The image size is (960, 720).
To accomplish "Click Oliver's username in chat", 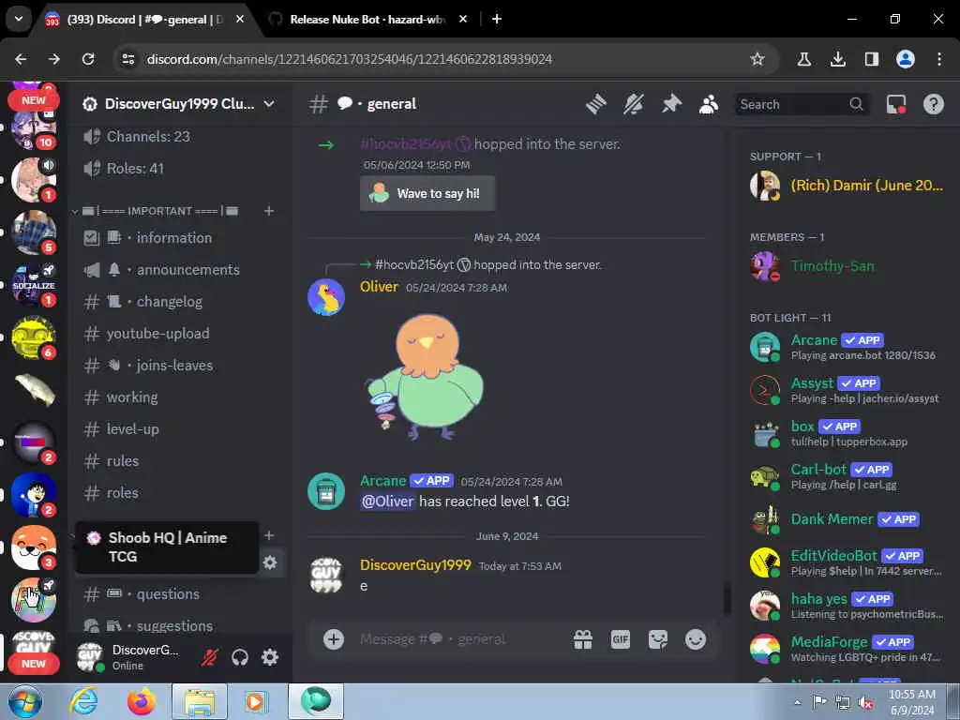I will (x=379, y=287).
